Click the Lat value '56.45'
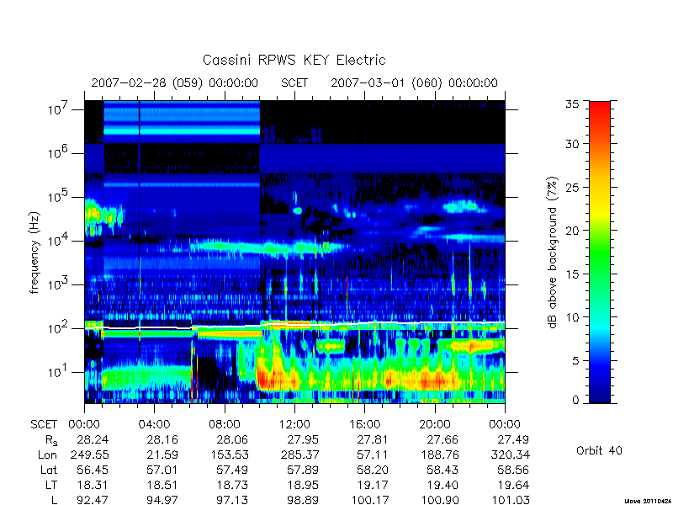The width and height of the screenshot is (673, 505). pos(93,470)
